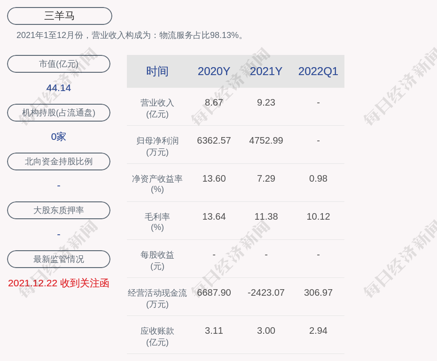This screenshot has height=361, width=437.
Task: Click the 毛利率 (%) row label
Action: tap(157, 222)
